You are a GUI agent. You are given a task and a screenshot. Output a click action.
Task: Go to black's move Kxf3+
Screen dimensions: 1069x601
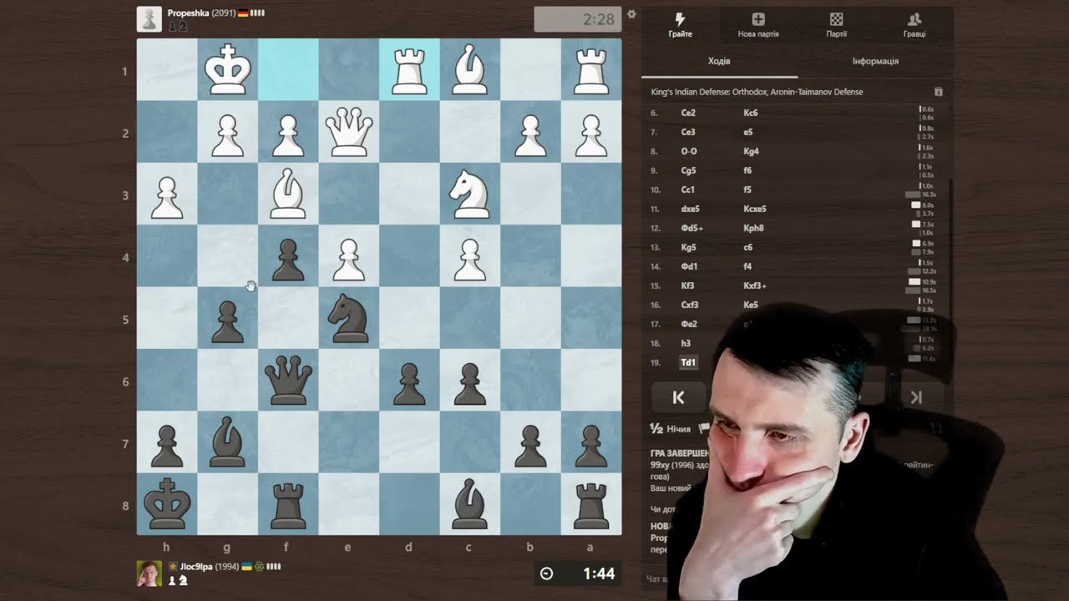pos(755,285)
